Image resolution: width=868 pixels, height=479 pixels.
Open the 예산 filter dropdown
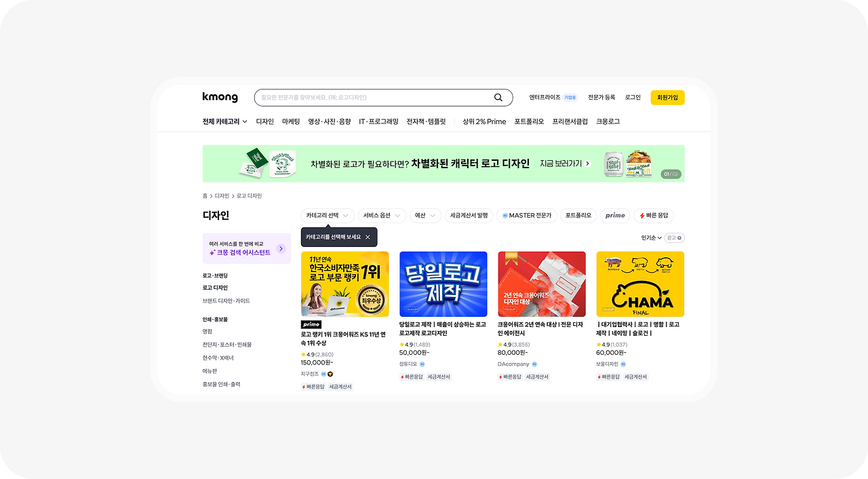(x=425, y=216)
